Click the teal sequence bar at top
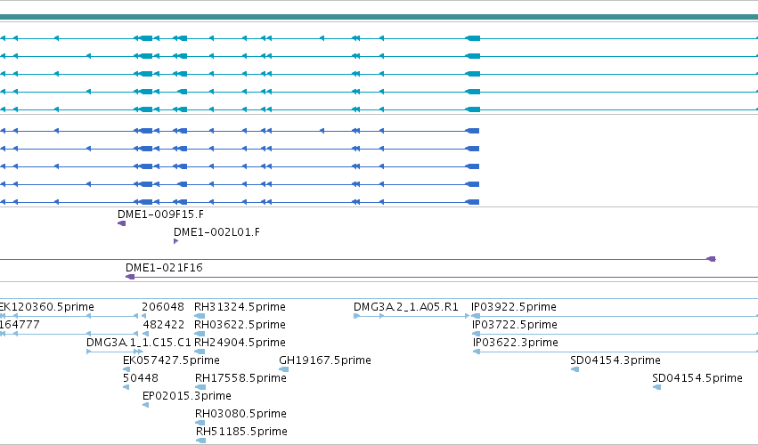This screenshot has width=758, height=445. coord(379,18)
